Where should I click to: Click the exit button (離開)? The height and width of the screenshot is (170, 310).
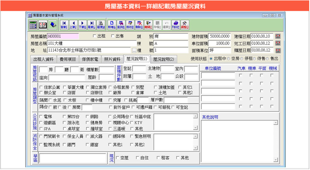coord(148,24)
